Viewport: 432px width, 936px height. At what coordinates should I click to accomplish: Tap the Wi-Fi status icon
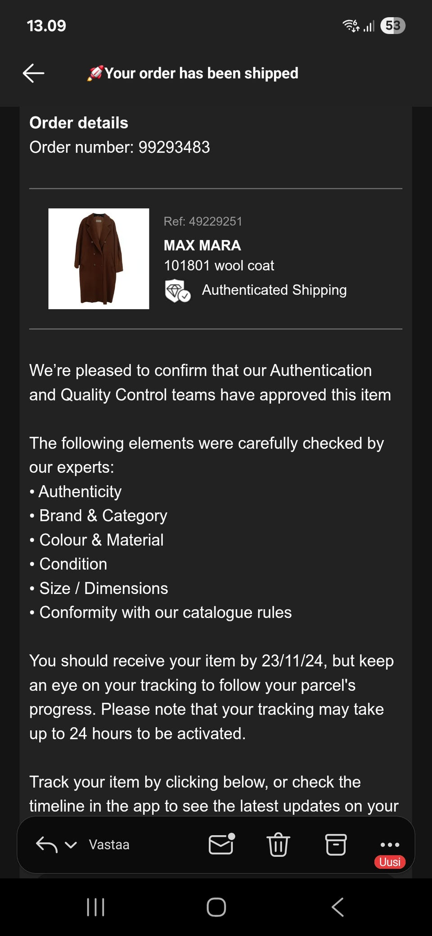[x=351, y=26]
